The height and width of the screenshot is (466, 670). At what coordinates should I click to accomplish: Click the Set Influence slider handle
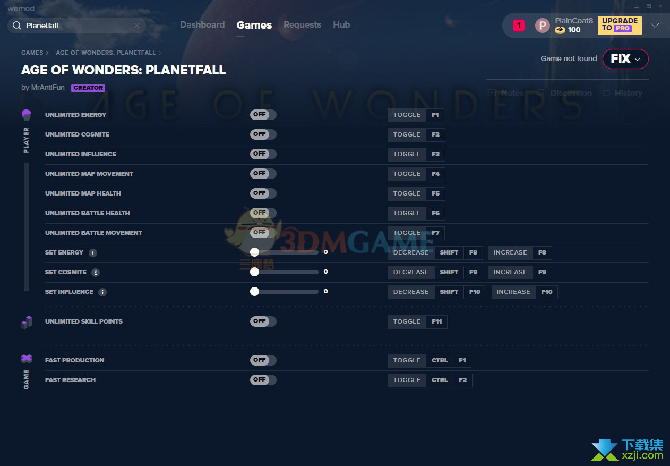tap(254, 292)
